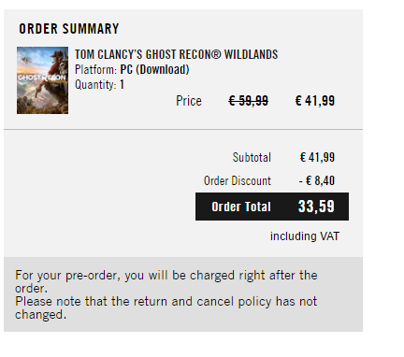Click the registered trademark symbol in title
The image size is (404, 357).
(x=216, y=54)
